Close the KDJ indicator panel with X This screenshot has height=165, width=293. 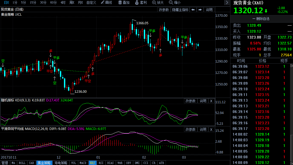(211, 101)
